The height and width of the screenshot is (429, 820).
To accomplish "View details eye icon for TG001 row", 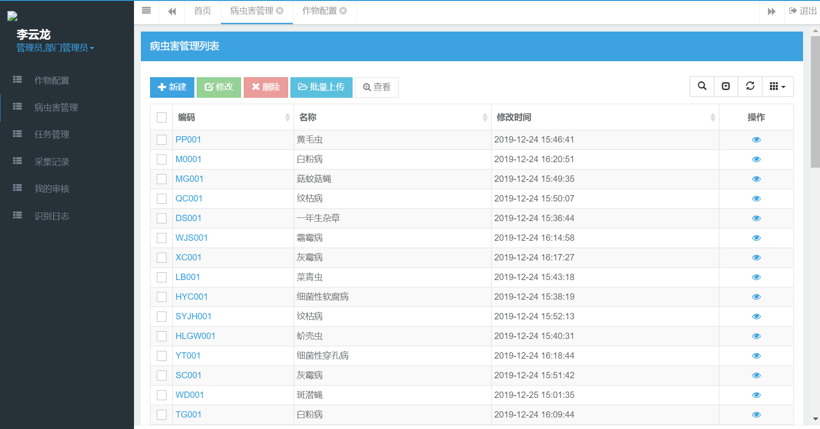I will pyautogui.click(x=756, y=415).
